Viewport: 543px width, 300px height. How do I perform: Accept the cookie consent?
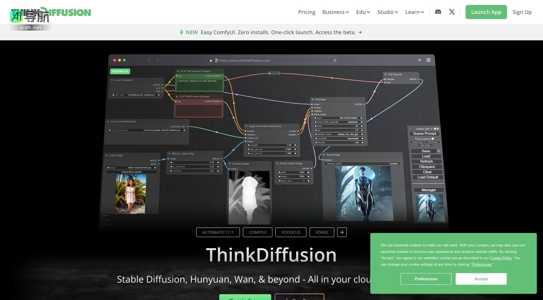pos(481,279)
